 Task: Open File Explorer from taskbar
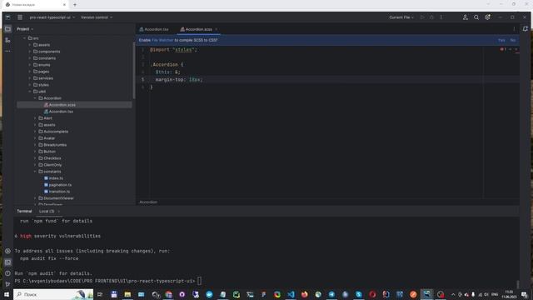[127, 294]
